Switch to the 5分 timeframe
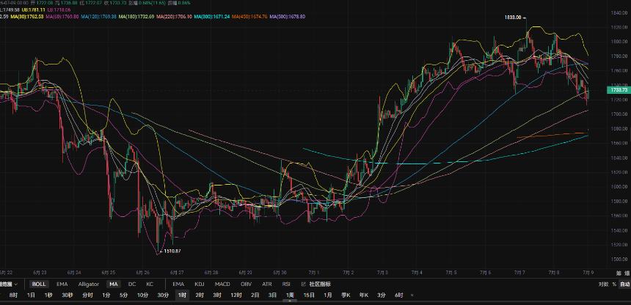This screenshot has height=305, width=631. pyautogui.click(x=123, y=295)
